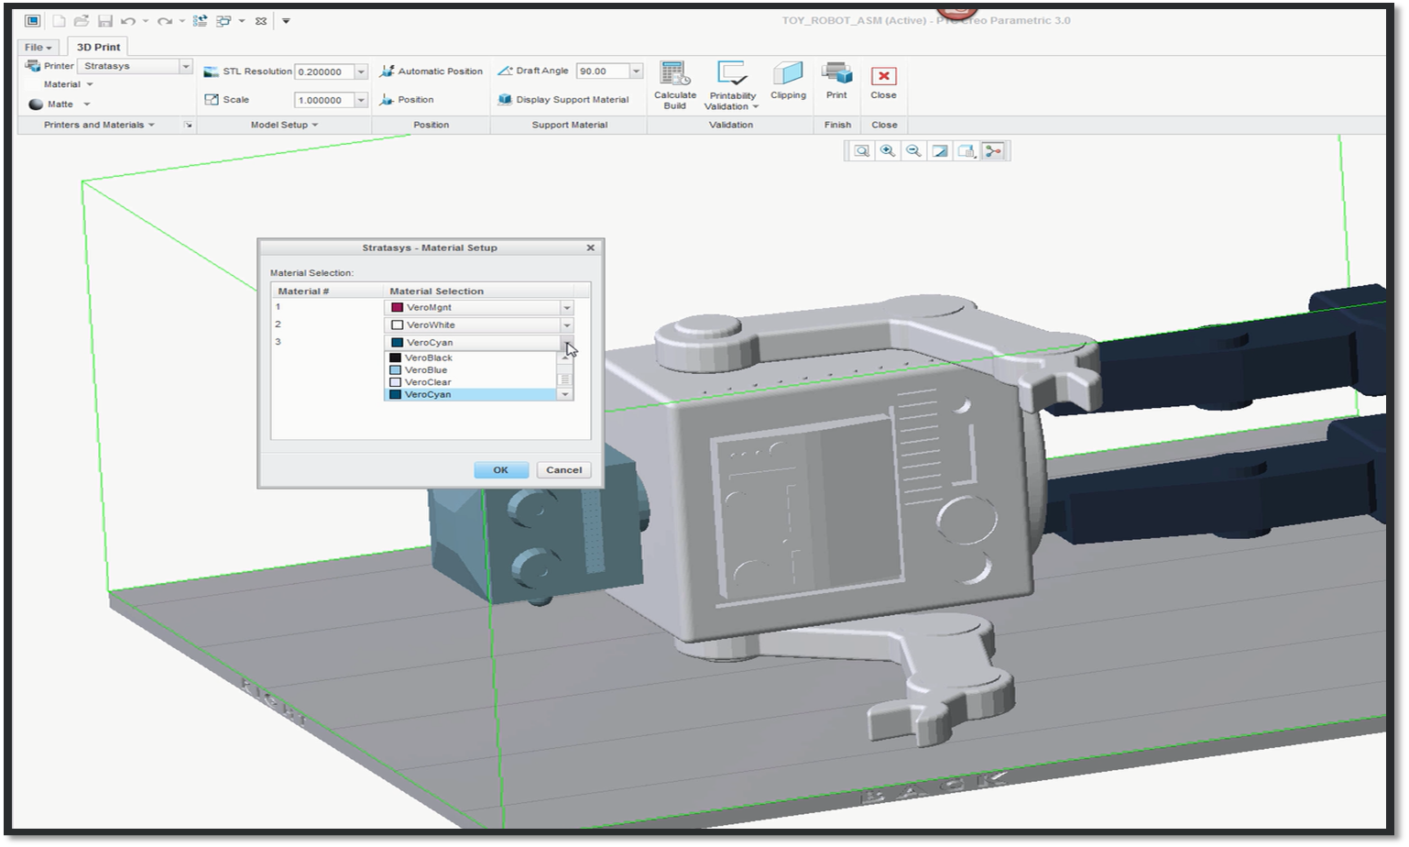This screenshot has width=1409, height=847.
Task: Click the Save disk icon in quick access
Action: click(x=104, y=20)
